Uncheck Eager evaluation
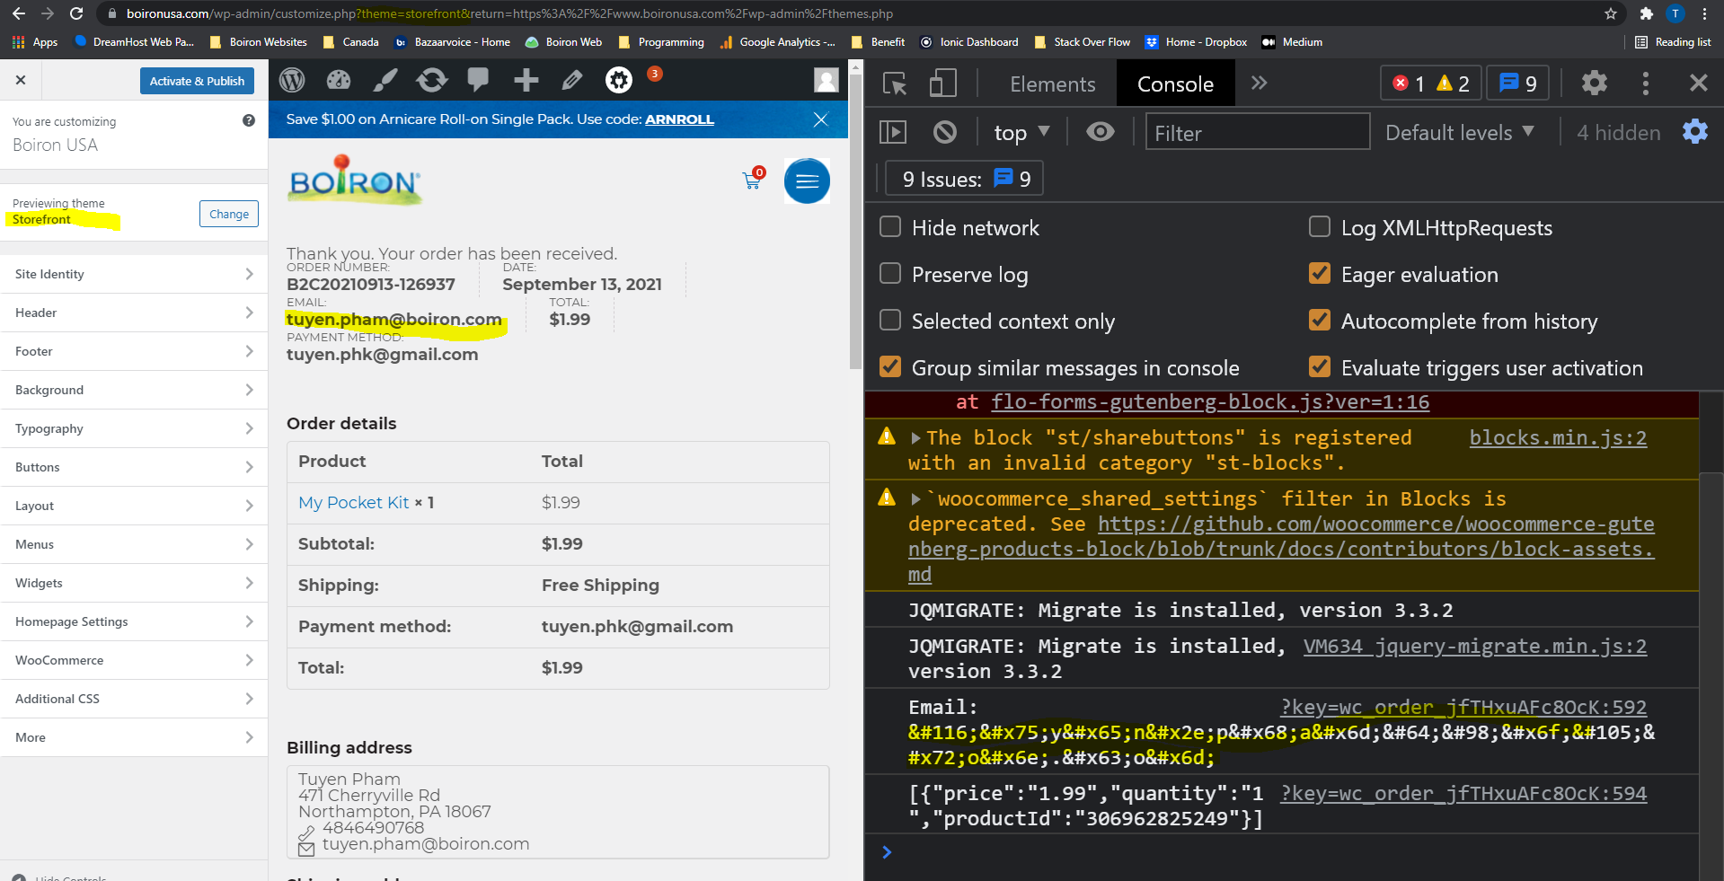The height and width of the screenshot is (881, 1724). click(x=1320, y=274)
